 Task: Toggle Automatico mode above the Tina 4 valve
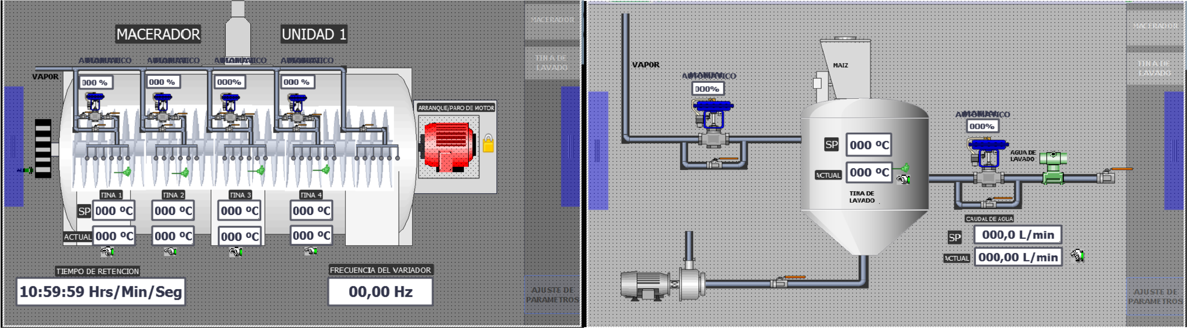click(x=307, y=60)
